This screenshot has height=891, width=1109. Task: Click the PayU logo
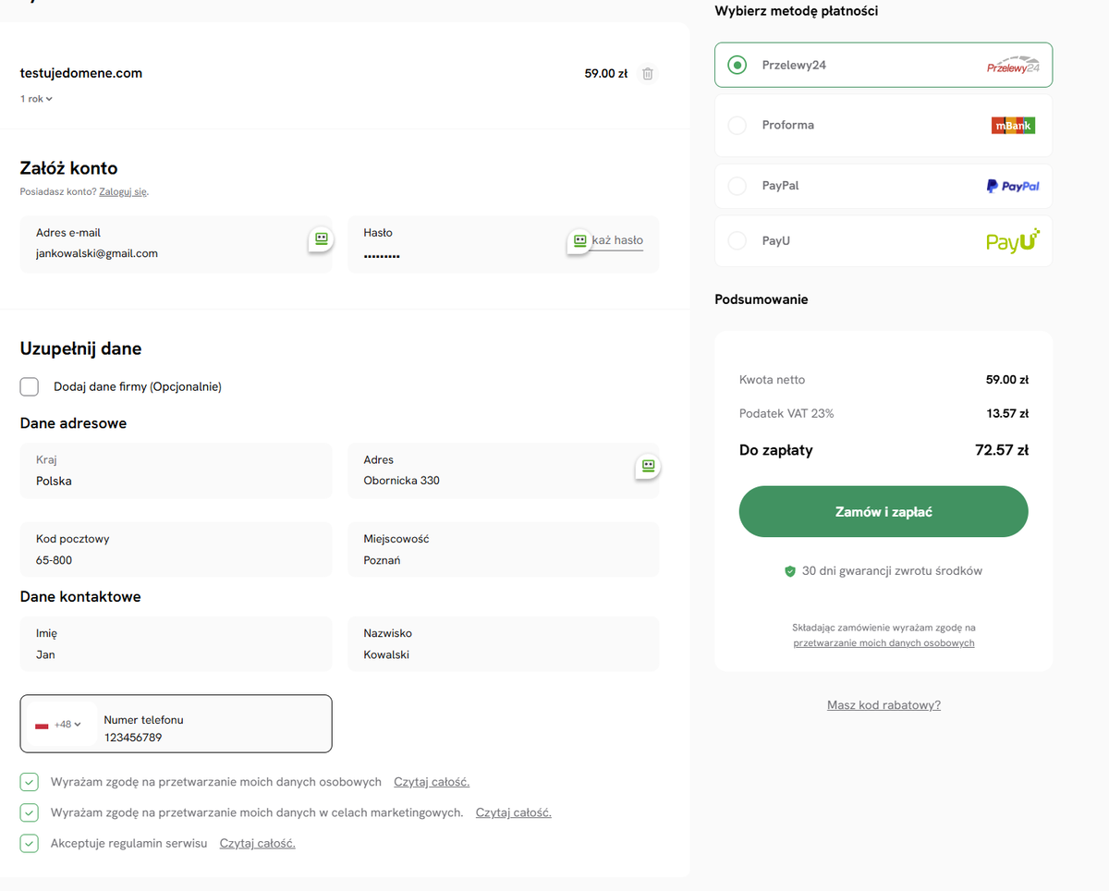[1013, 241]
